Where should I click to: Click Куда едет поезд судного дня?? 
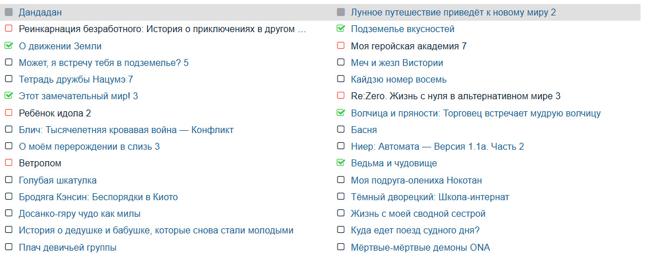tap(415, 231)
